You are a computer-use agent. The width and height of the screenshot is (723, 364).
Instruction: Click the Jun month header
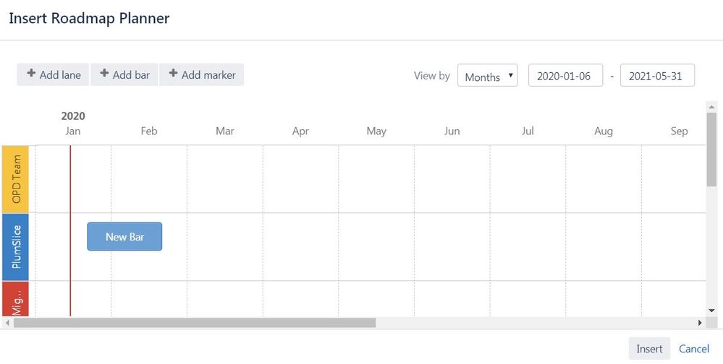tap(452, 131)
